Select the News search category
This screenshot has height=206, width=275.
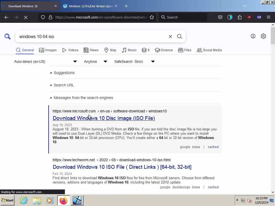91,50
